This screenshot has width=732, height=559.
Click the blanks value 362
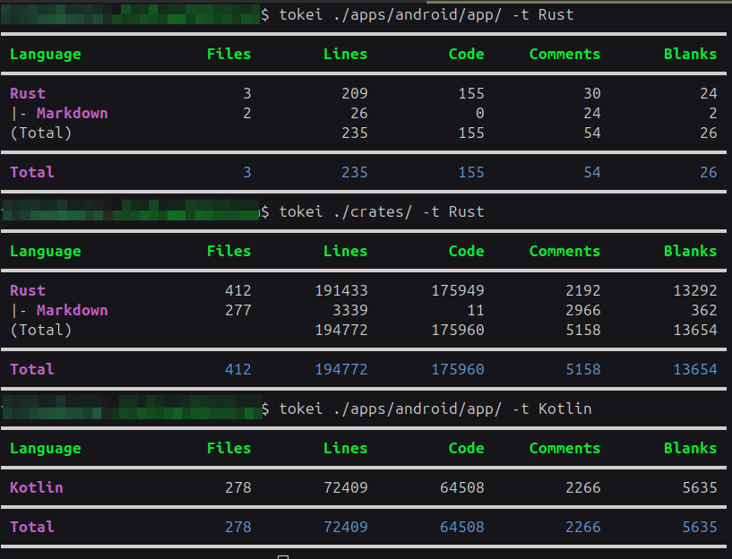704,310
